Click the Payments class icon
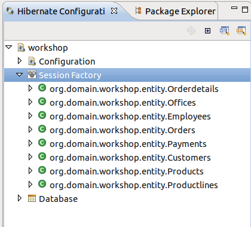The image size is (251, 227). pyautogui.click(x=42, y=143)
